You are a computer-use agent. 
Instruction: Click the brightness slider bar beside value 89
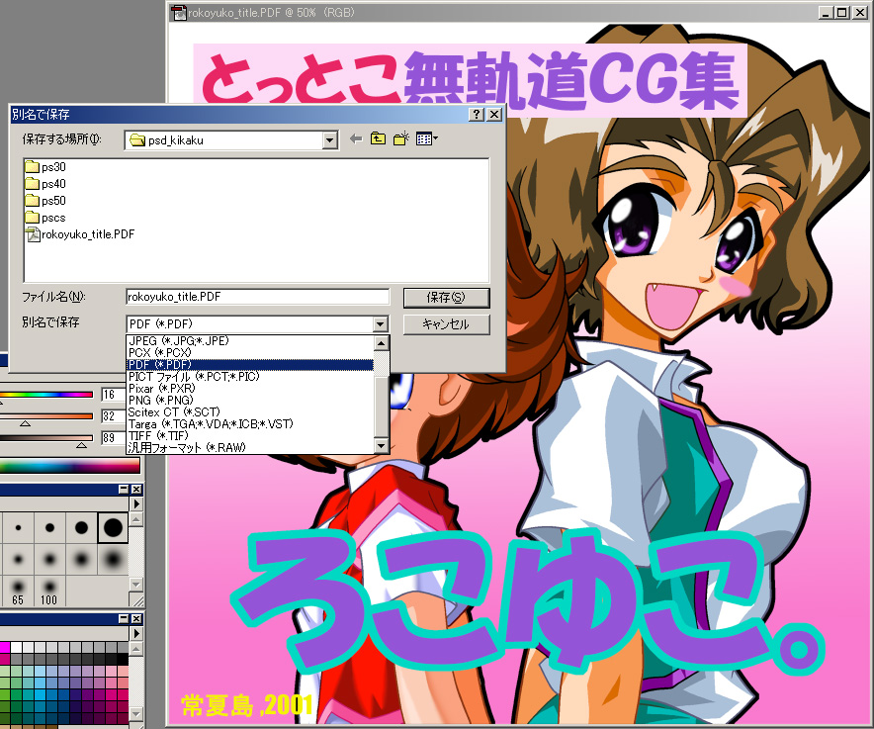tap(46, 438)
